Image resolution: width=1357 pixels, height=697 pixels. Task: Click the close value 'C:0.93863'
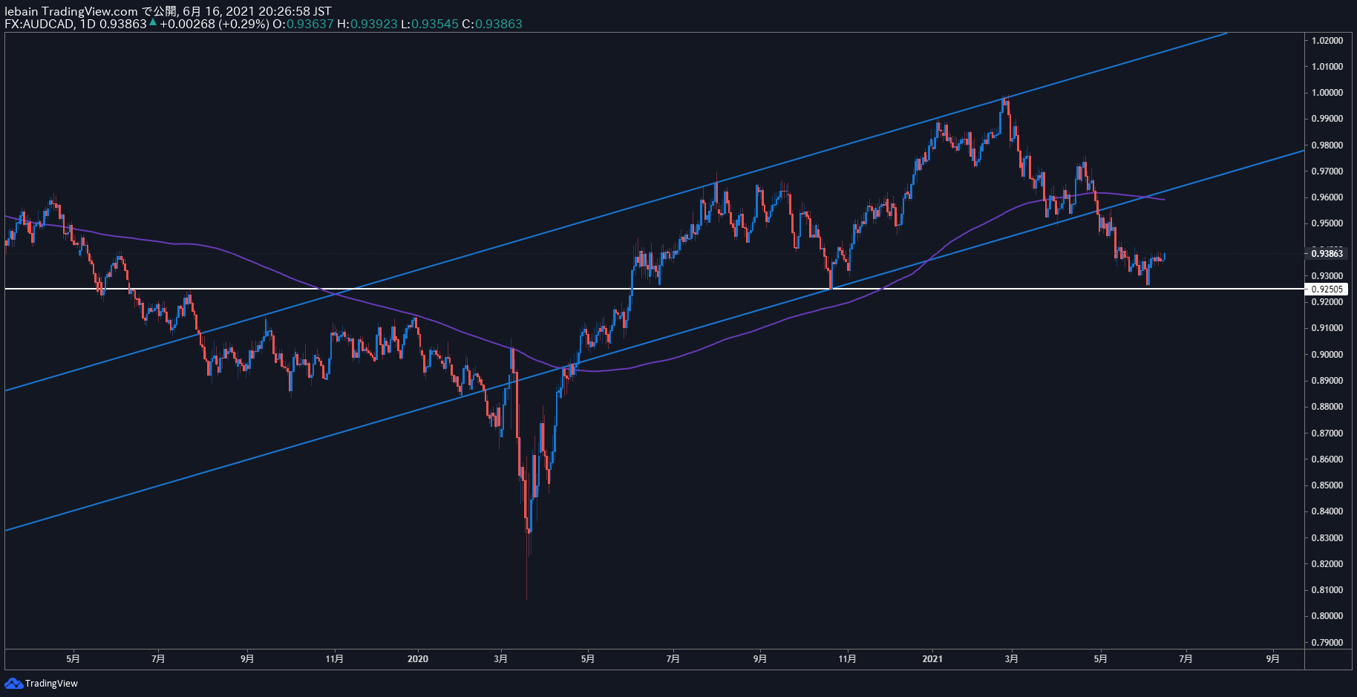coord(492,24)
